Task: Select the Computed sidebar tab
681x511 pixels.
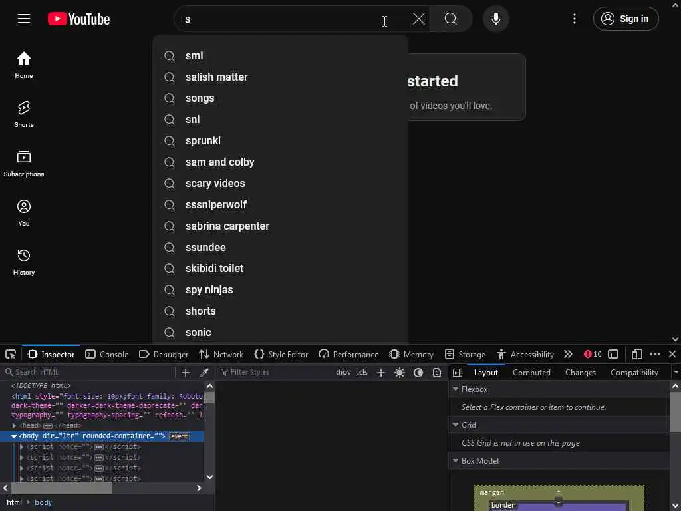Action: tap(531, 373)
